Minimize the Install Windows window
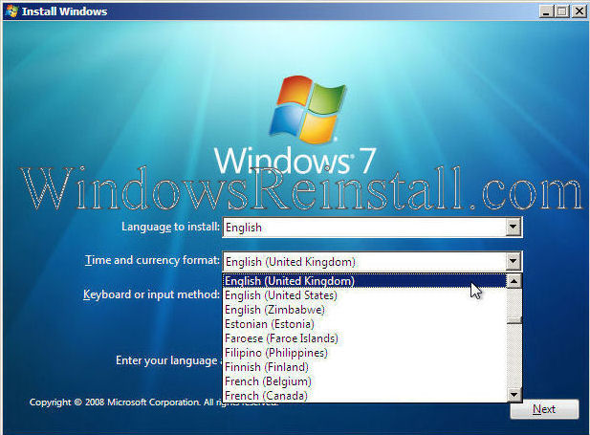The width and height of the screenshot is (590, 435). [x=544, y=11]
